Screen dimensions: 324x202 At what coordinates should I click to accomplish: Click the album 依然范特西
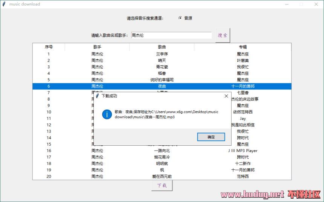click(x=243, y=112)
